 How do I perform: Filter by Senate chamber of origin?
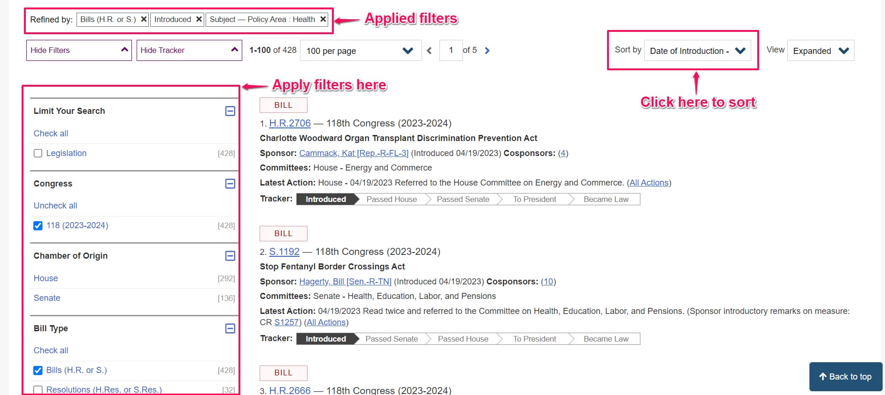coord(47,298)
